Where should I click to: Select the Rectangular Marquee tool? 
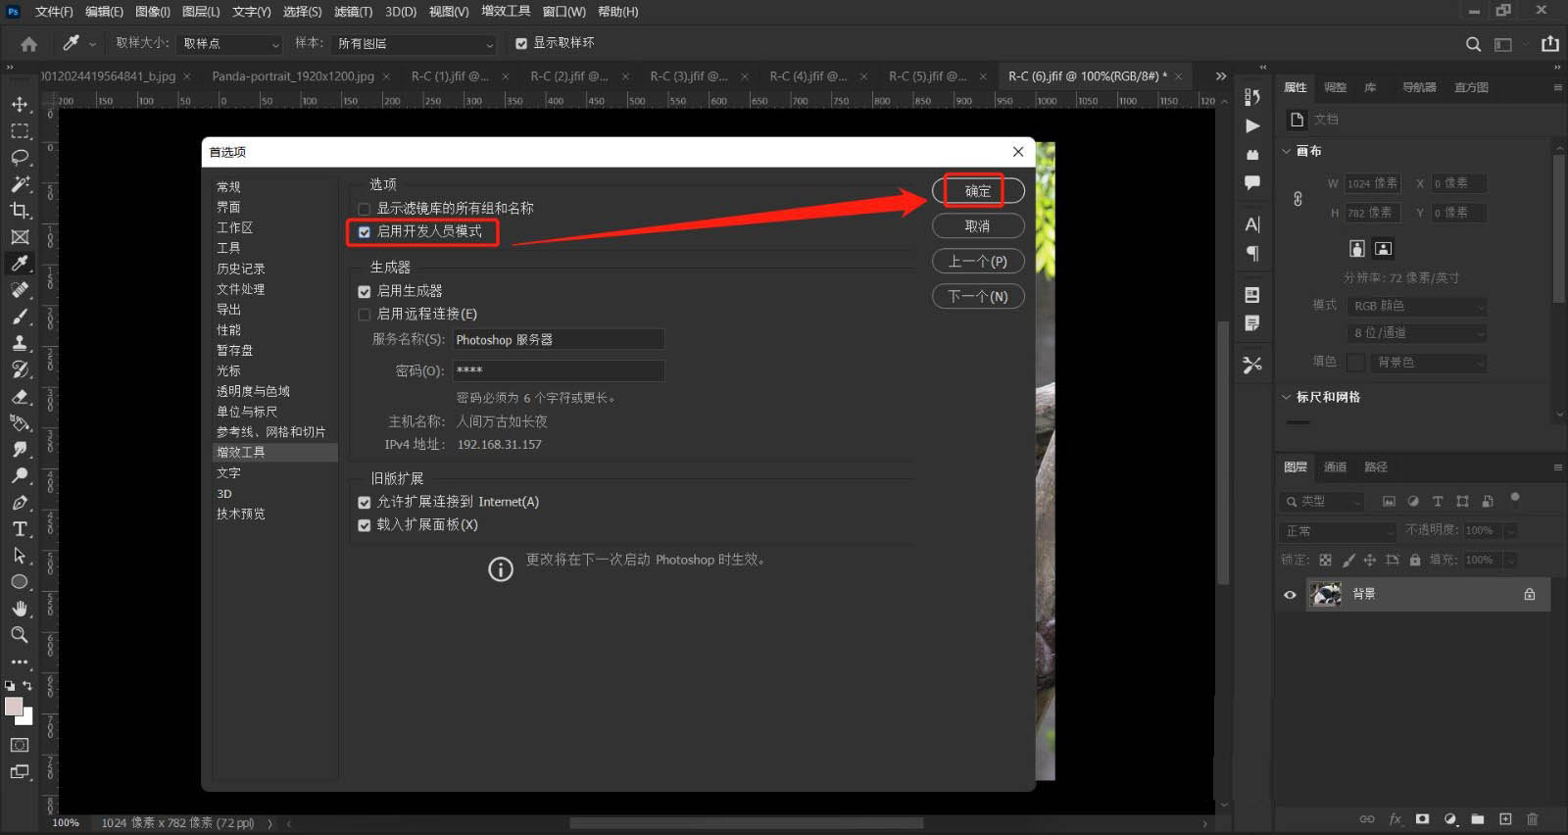[x=20, y=130]
